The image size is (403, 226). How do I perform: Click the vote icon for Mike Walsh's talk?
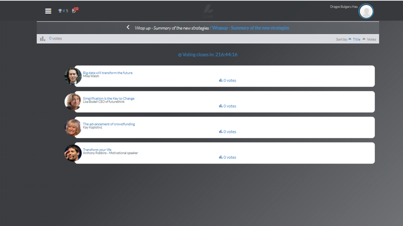tap(221, 80)
